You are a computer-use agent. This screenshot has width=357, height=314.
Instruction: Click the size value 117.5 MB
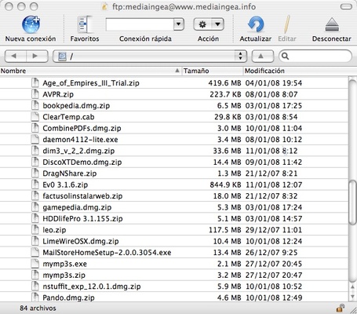225,230
